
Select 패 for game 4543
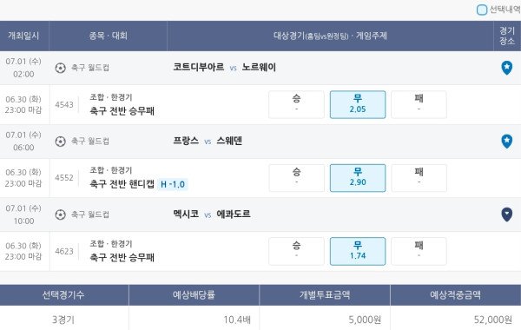tap(419, 104)
